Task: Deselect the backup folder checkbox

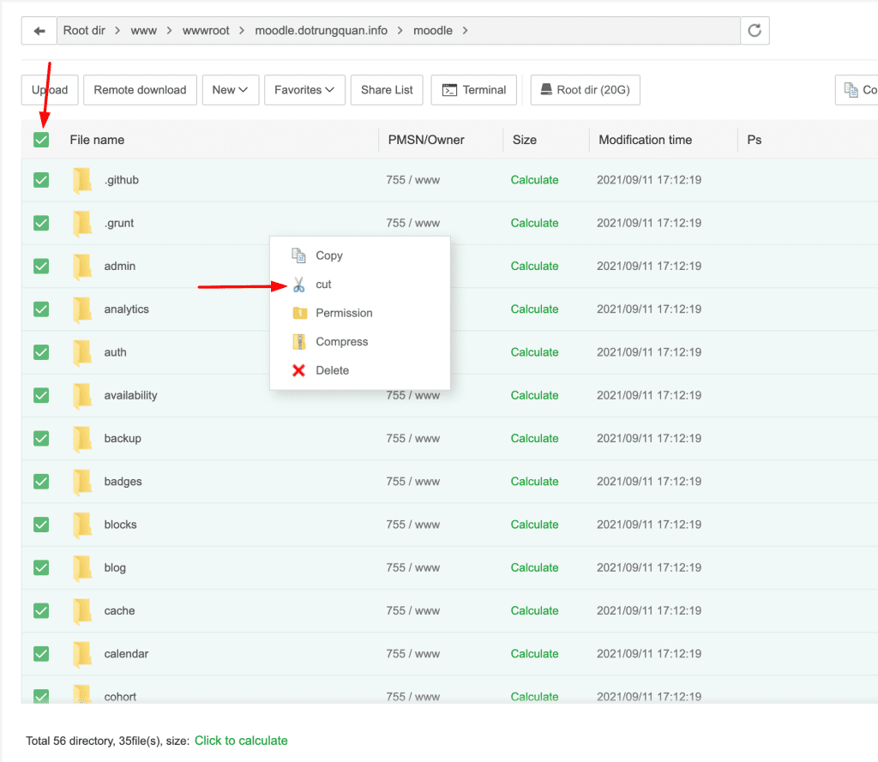Action: [41, 439]
